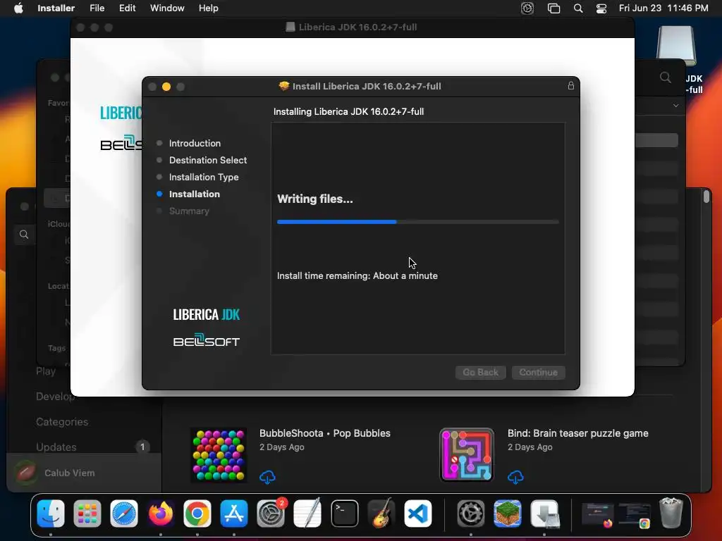Image resolution: width=722 pixels, height=541 pixels.
Task: Open the Bind brain teaser app icon
Action: click(x=467, y=455)
